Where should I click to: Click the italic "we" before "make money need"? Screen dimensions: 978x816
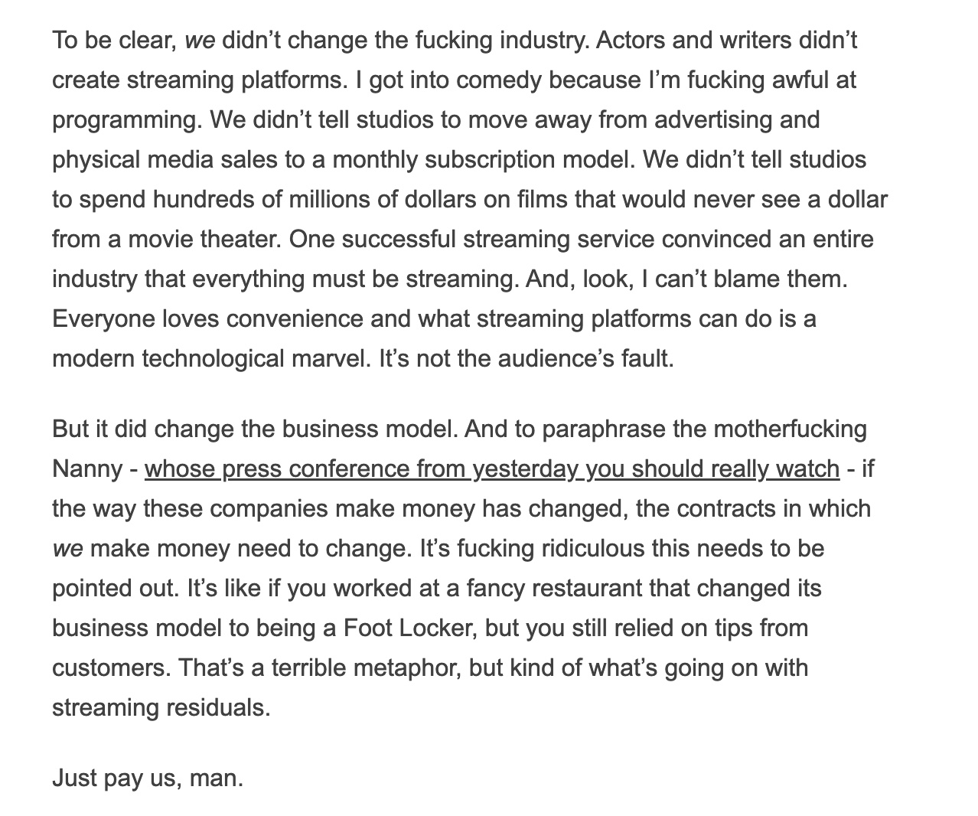click(x=67, y=548)
